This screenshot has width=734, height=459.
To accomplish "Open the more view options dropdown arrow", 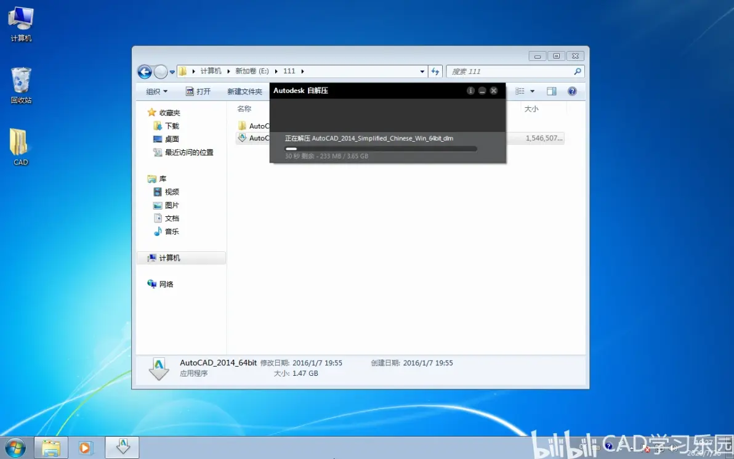I will (532, 91).
